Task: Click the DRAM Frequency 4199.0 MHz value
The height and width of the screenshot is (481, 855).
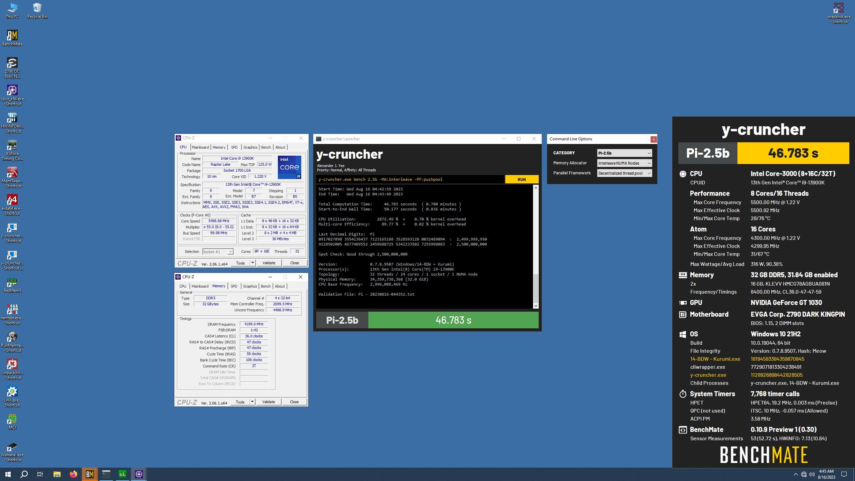Action: [254, 324]
